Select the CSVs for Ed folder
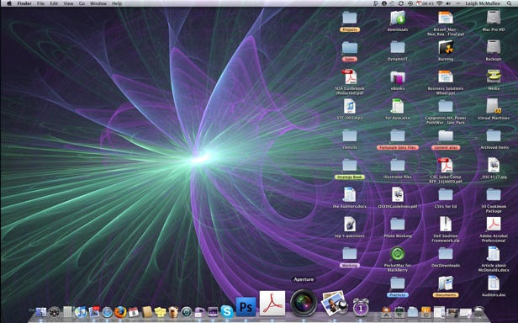This screenshot has height=323, width=518. click(x=446, y=194)
